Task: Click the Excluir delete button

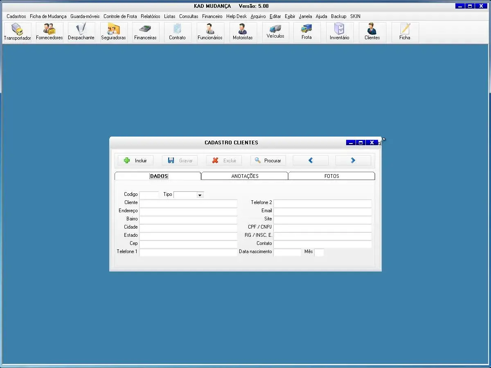Action: point(224,160)
